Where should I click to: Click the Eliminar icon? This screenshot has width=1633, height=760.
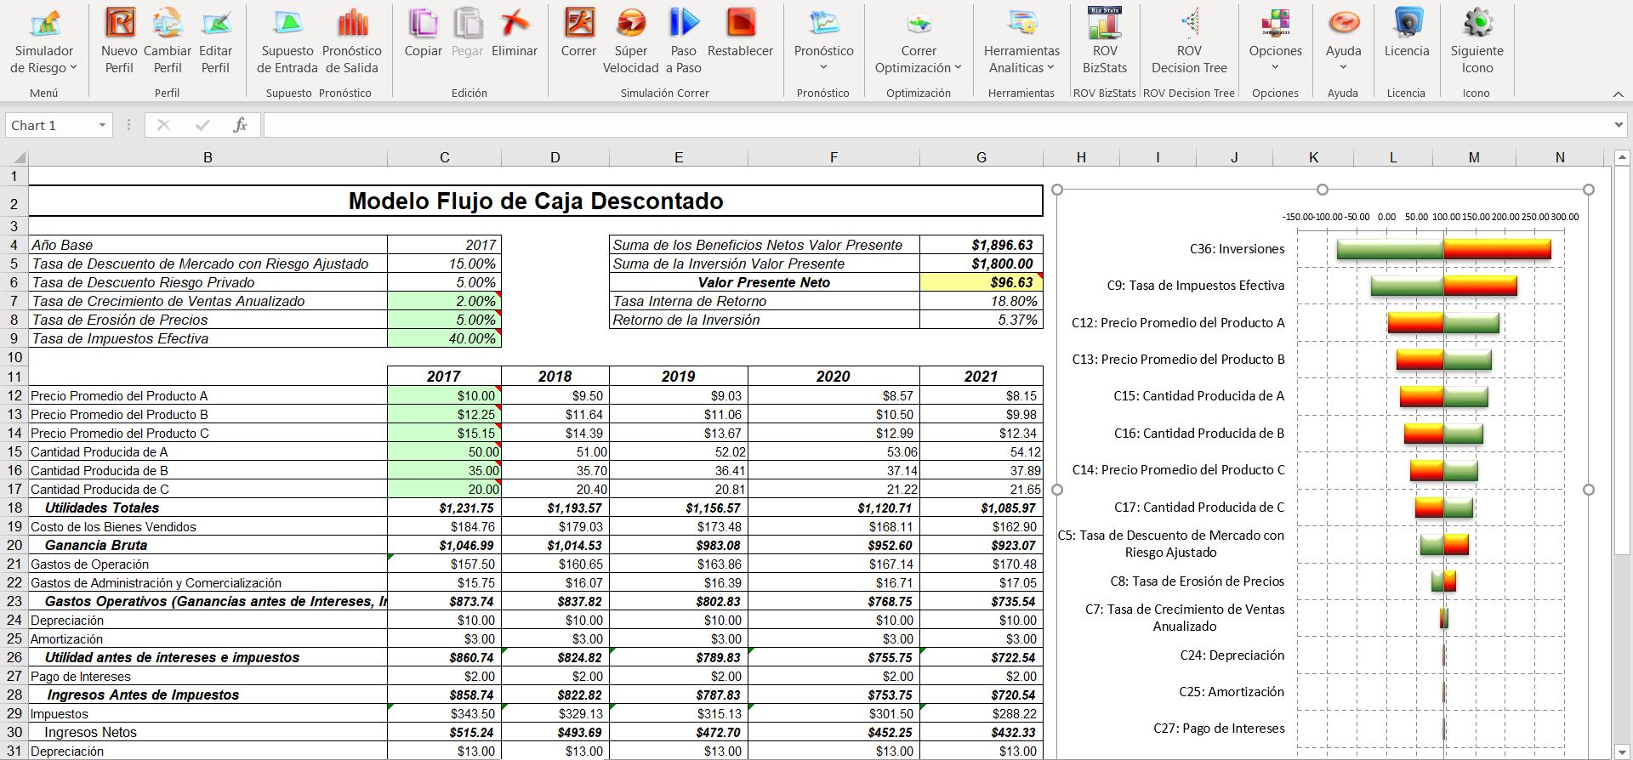pos(515,34)
